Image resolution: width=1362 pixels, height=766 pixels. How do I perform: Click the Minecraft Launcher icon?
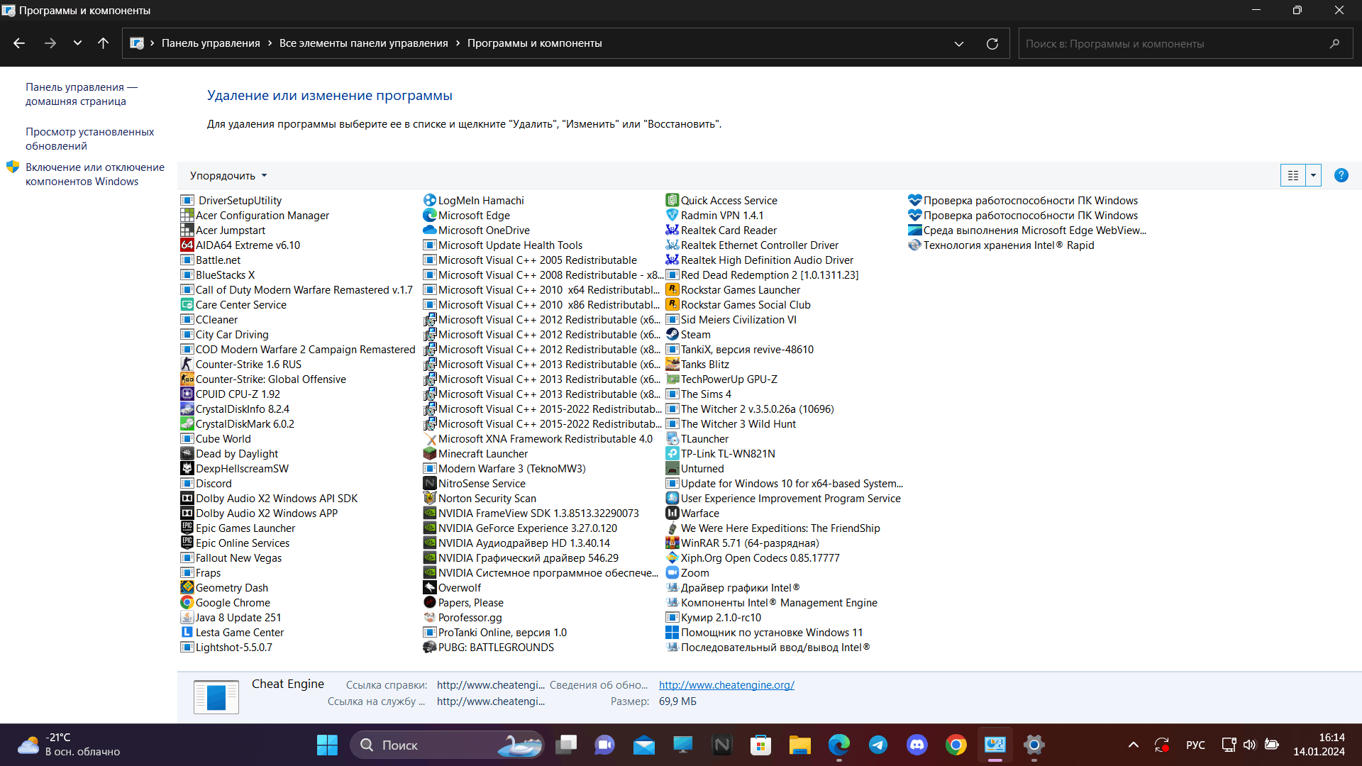pos(430,454)
